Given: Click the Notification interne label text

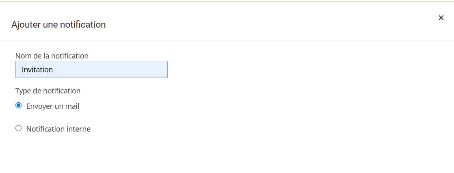Looking at the screenshot, I should click(x=58, y=129).
